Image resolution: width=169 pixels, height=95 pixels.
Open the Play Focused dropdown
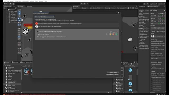tap(121, 8)
